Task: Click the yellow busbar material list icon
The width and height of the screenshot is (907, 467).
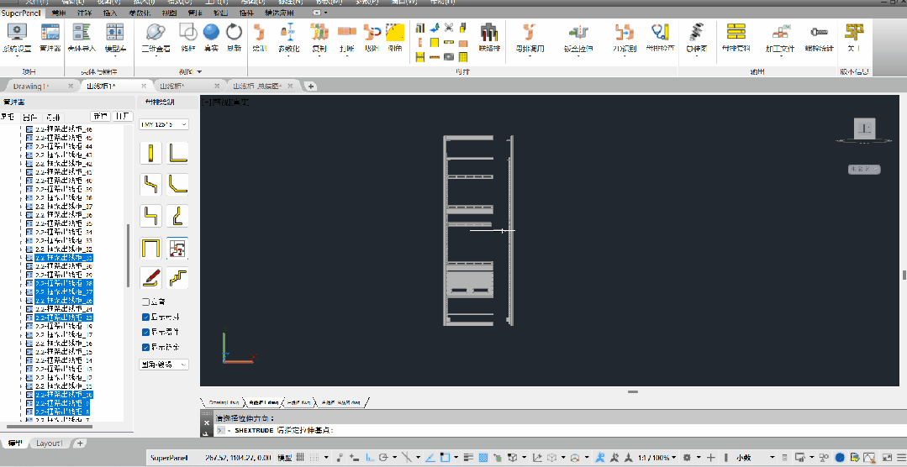Action: (736, 33)
